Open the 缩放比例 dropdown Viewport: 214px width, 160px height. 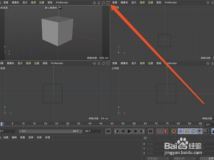[184, 158]
